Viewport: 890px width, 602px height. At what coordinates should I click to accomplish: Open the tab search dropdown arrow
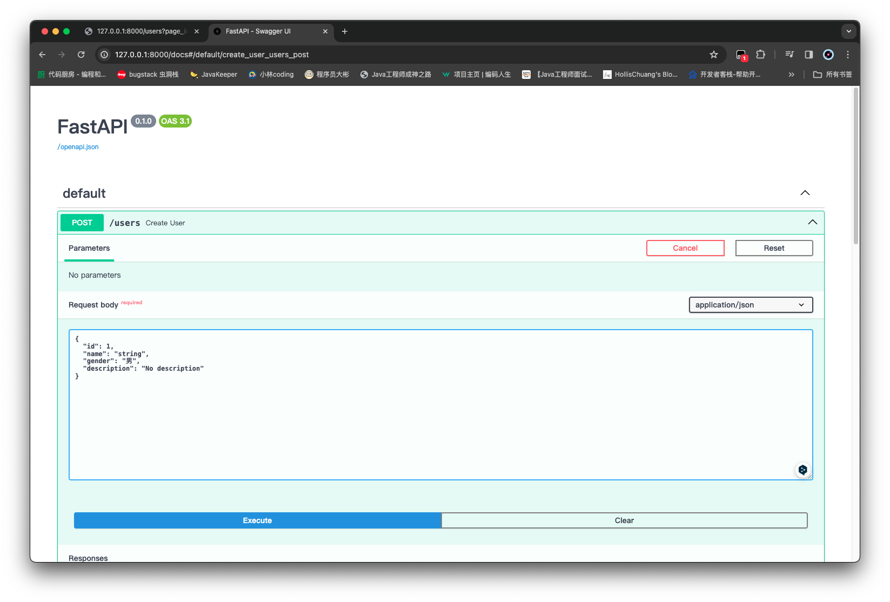pyautogui.click(x=849, y=31)
